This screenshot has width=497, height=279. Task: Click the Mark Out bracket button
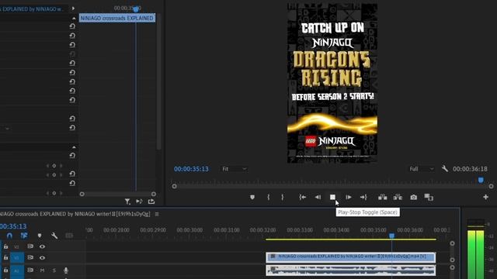pyautogui.click(x=283, y=197)
